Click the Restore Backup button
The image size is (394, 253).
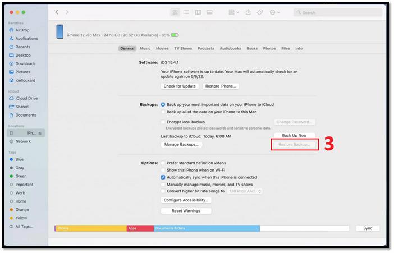[294, 145]
